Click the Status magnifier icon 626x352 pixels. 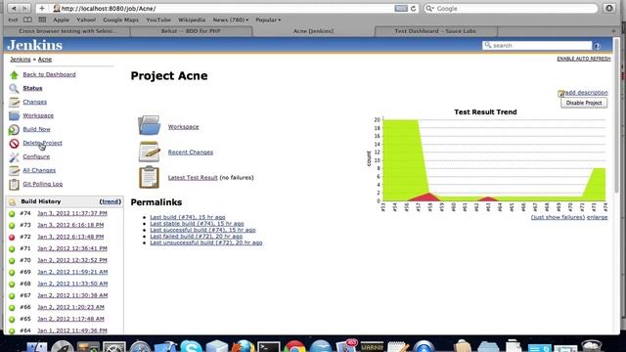[14, 88]
